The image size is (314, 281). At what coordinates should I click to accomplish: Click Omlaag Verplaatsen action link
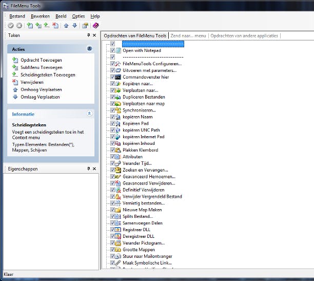pyautogui.click(x=40, y=97)
